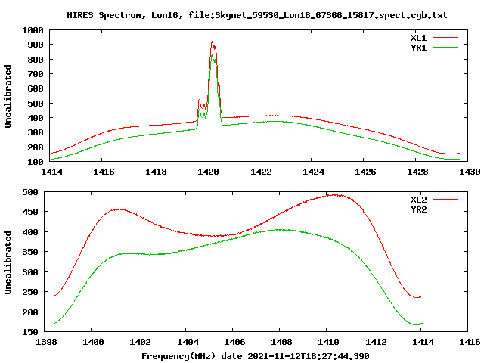Click the bottom plot Uncalibrated axis label

point(8,262)
